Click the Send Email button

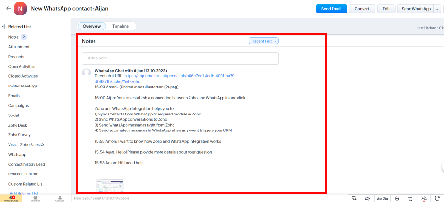click(x=331, y=9)
